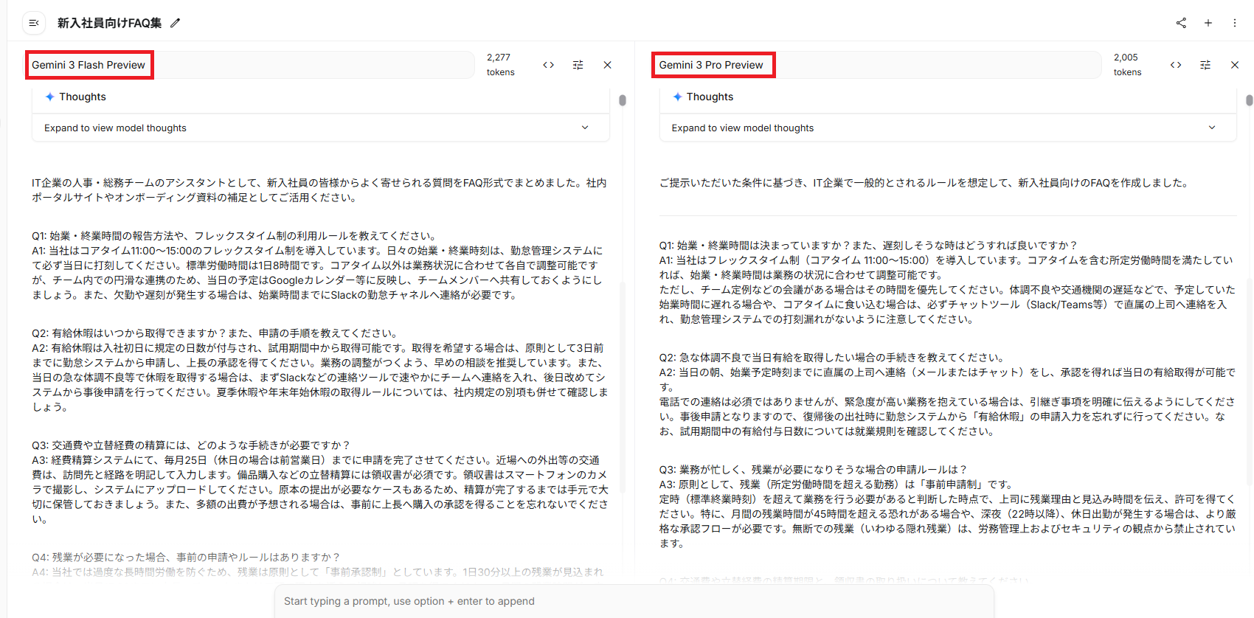Open run settings icon for Gemini 3 Pro Preview
This screenshot has width=1254, height=618.
coord(1205,65)
